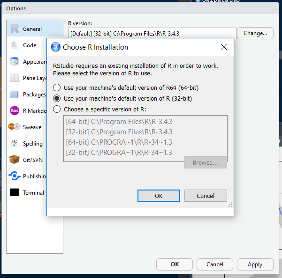This screenshot has width=282, height=278.
Task: Open the General options tab
Action: (35, 29)
